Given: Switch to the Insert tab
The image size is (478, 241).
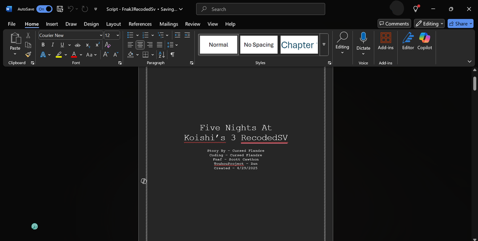Looking at the screenshot, I should (x=52, y=24).
